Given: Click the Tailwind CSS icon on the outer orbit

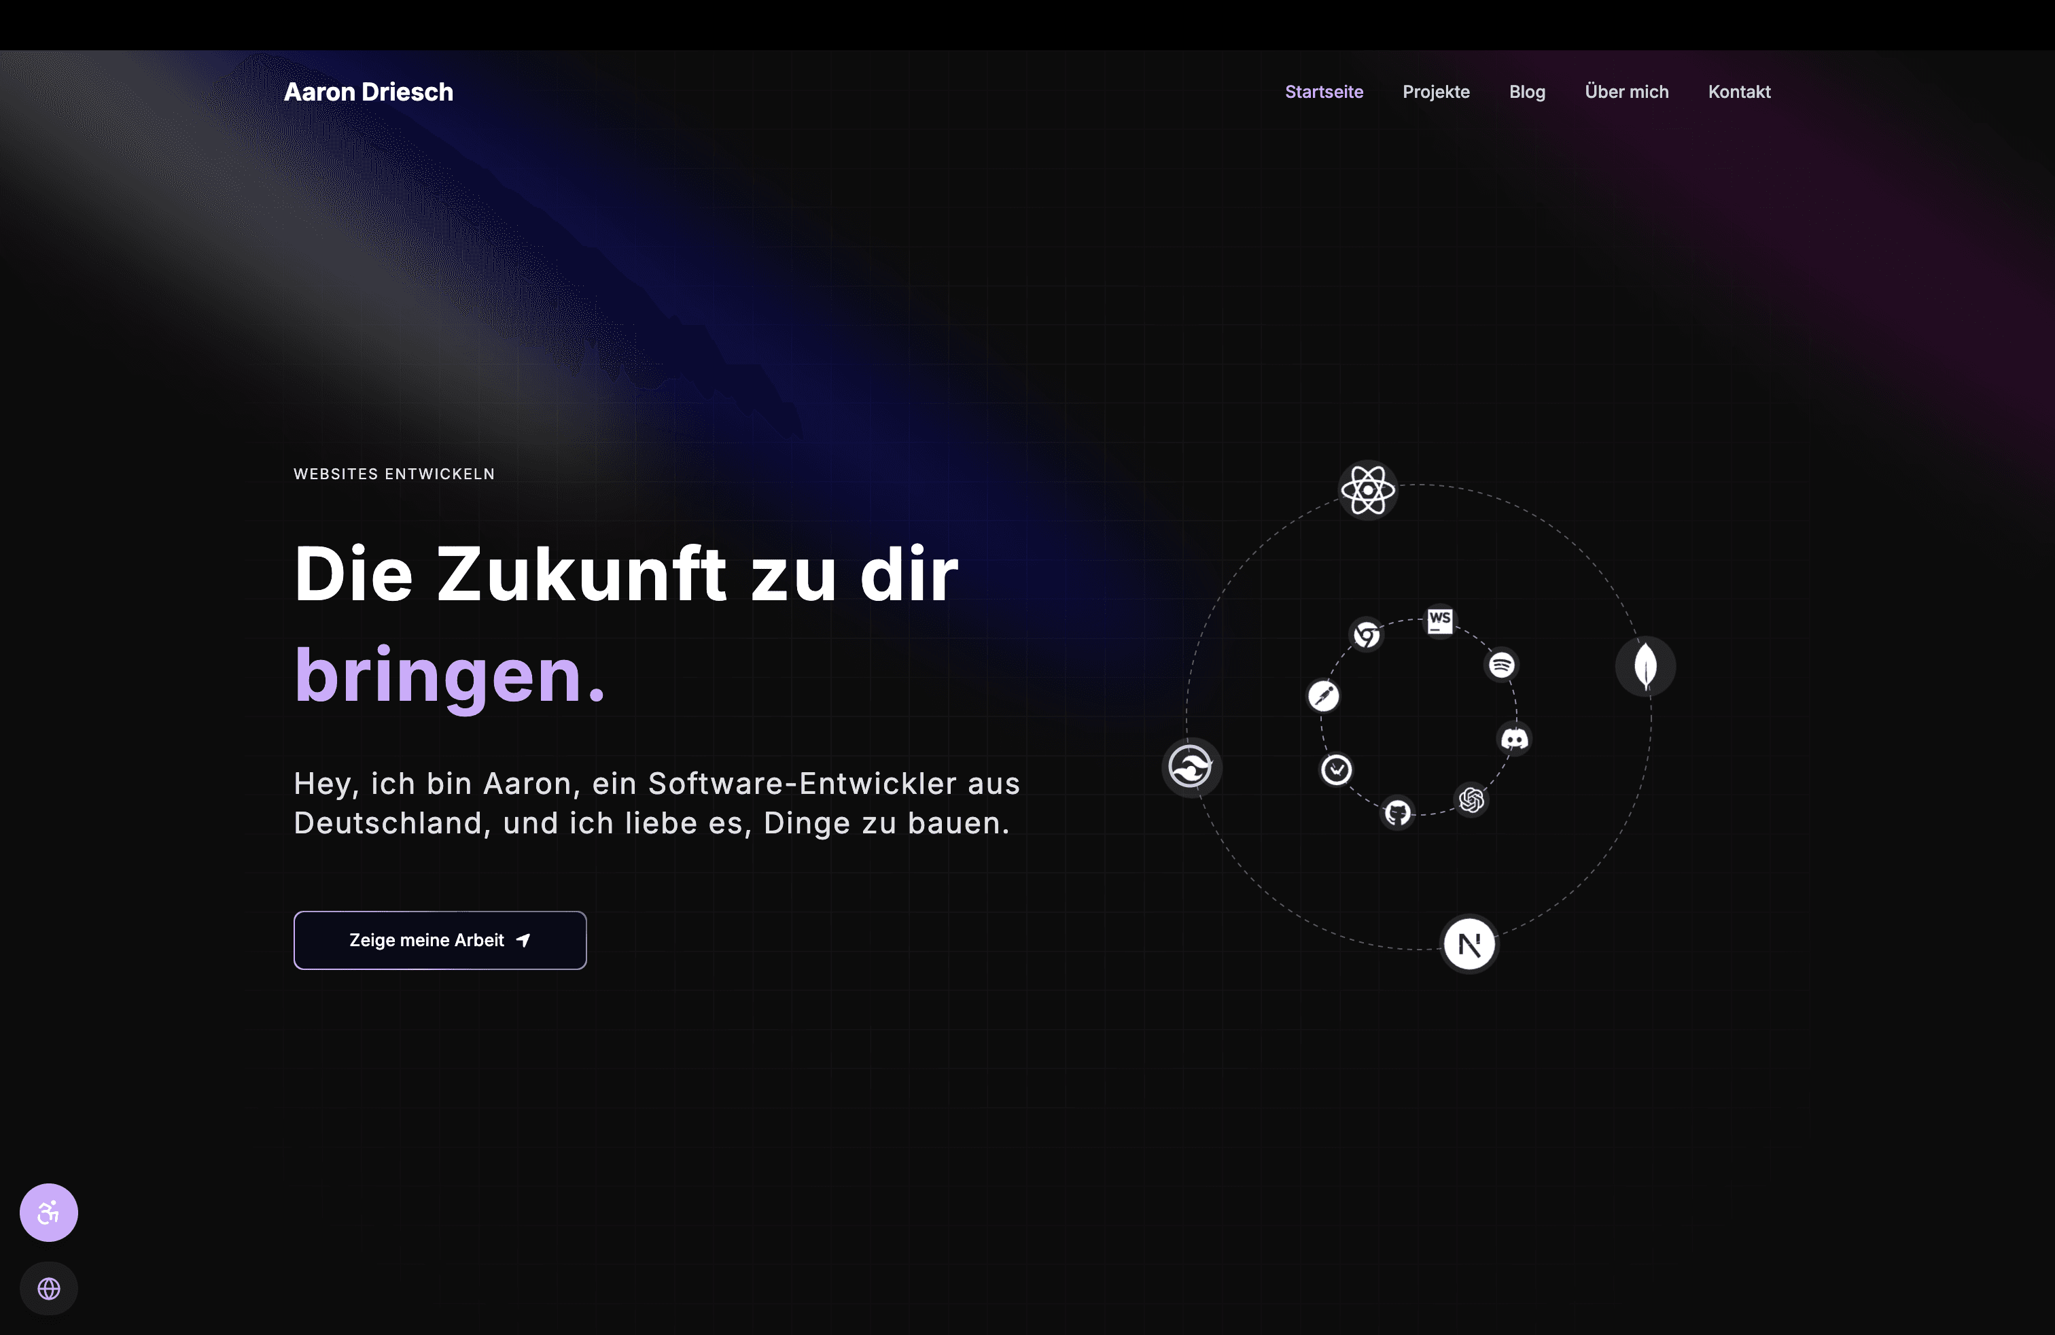Looking at the screenshot, I should point(1191,767).
